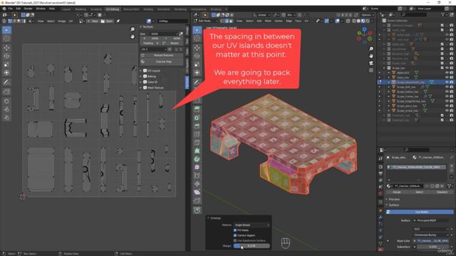The height and width of the screenshot is (256, 456).
Task: Click the material Assign button
Action: [397, 192]
